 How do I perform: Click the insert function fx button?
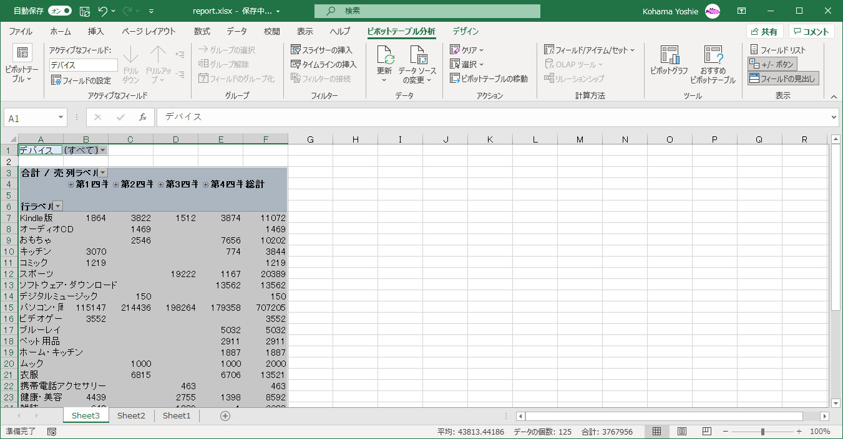coord(143,117)
